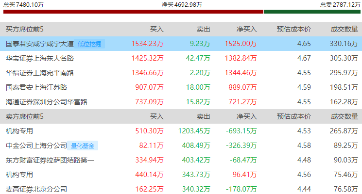Click 买入 column header in buyer section

[x=157, y=29]
